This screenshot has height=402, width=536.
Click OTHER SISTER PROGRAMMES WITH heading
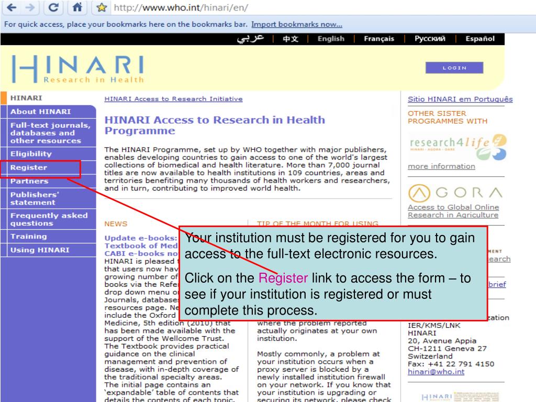point(448,117)
